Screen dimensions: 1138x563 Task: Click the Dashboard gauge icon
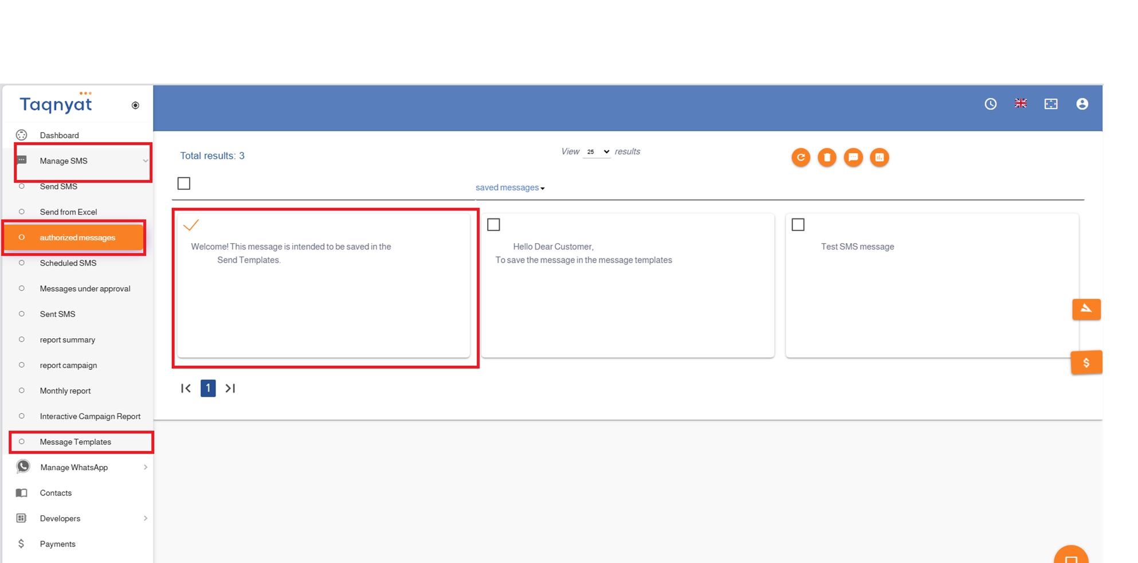click(x=22, y=135)
